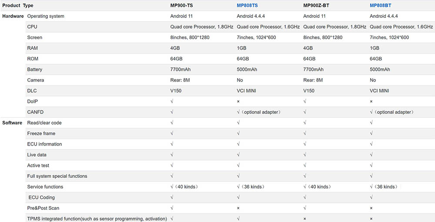The height and width of the screenshot is (222, 435).
Task: Click MP900Z-BT Freeze frame check mark
Action: coord(305,133)
